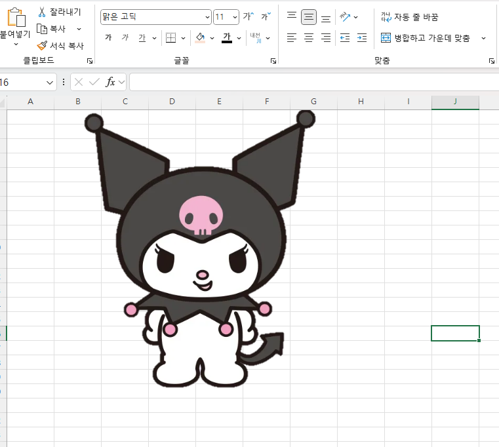Screen dimensions: 499x447
Task: Select middle vertical alignment
Action: (x=309, y=17)
